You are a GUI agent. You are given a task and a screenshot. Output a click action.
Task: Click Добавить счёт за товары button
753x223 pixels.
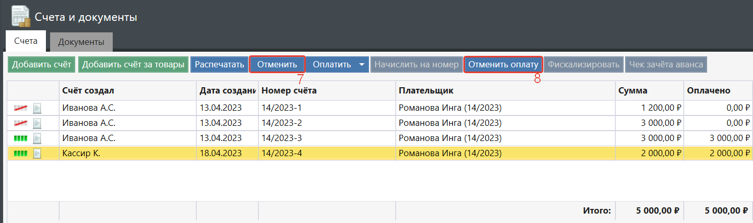coord(134,65)
